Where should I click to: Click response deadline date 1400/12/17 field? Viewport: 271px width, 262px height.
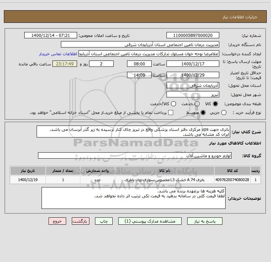(x=193, y=64)
